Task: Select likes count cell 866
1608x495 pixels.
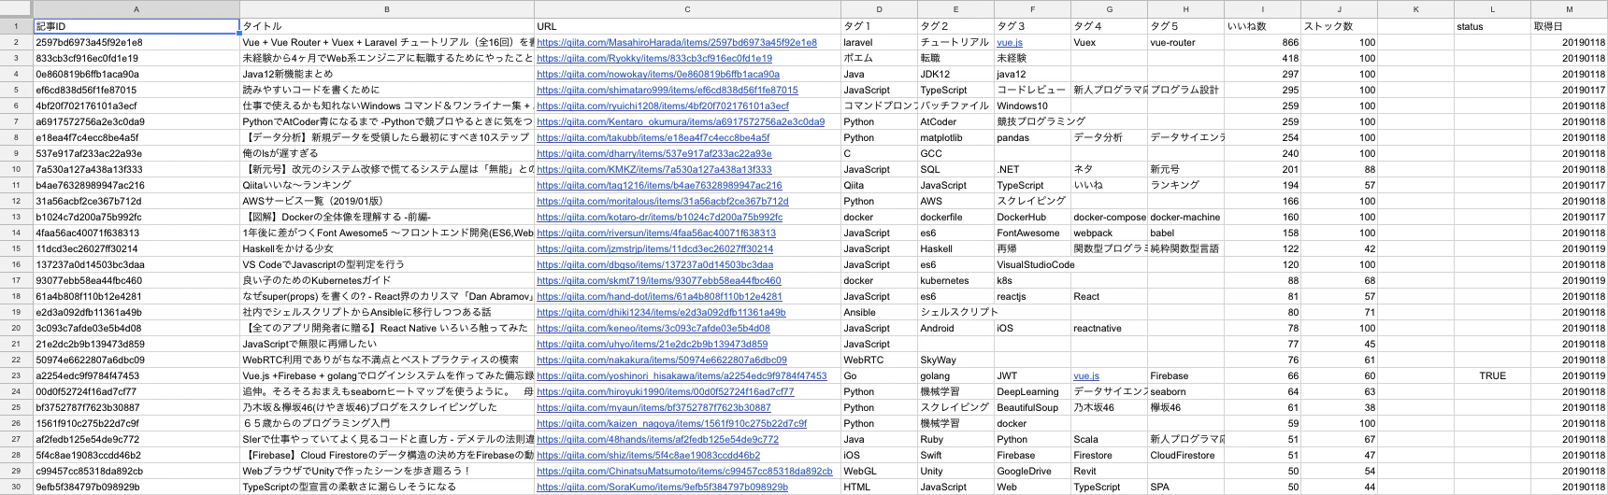Action: point(1262,42)
